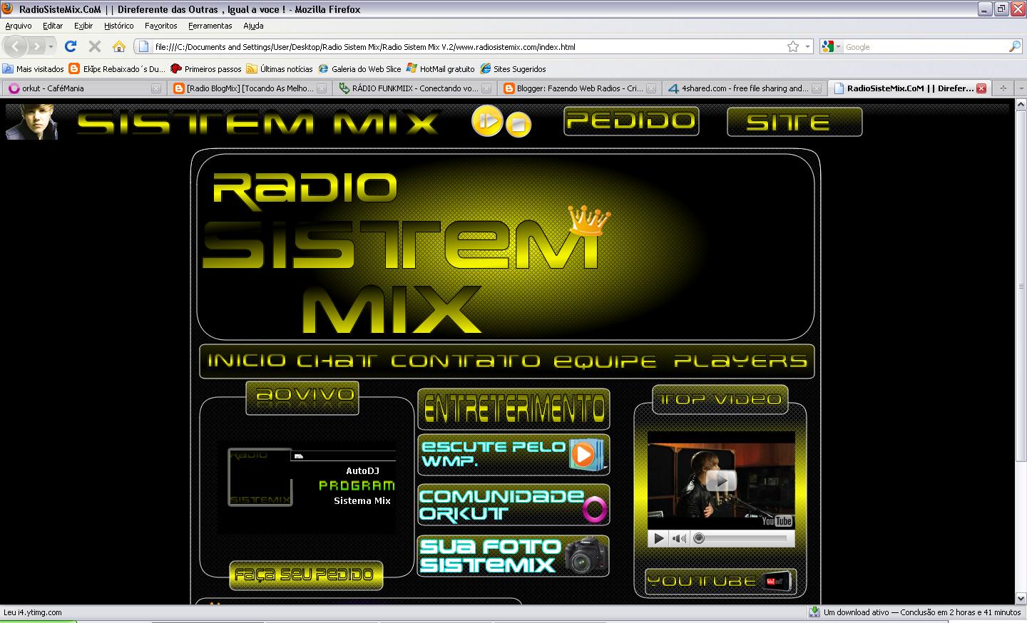Close the Radio BlogMix tab
The image size is (1027, 623).
321,88
